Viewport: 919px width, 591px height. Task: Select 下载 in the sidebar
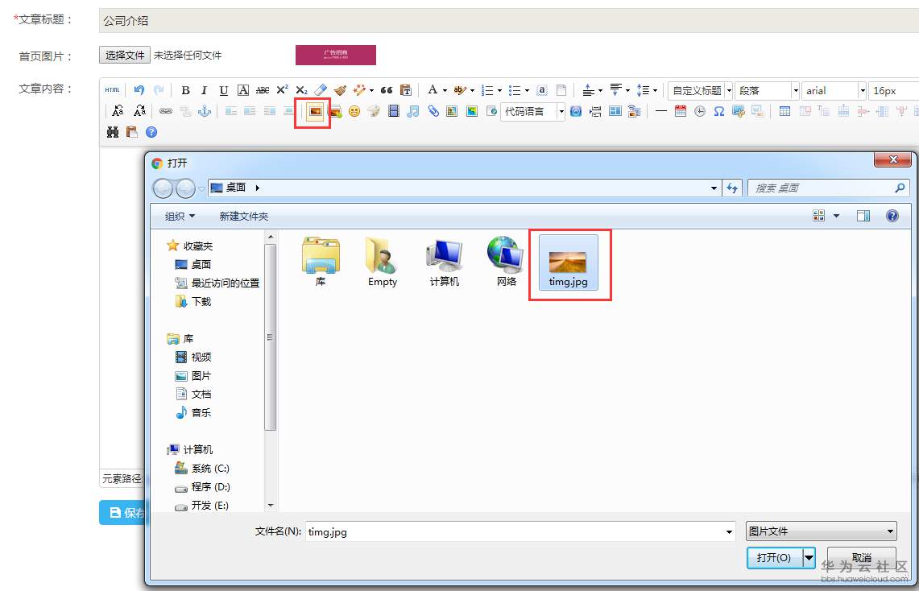pos(193,302)
